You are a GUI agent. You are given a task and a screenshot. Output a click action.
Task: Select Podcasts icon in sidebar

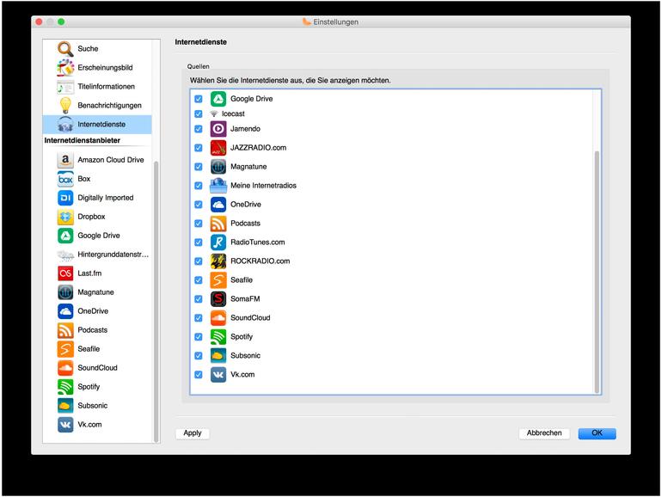pos(65,330)
